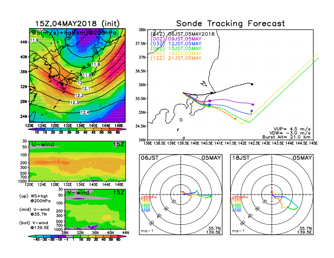Click the '145E' longitude tick on sonde map

point(313,143)
